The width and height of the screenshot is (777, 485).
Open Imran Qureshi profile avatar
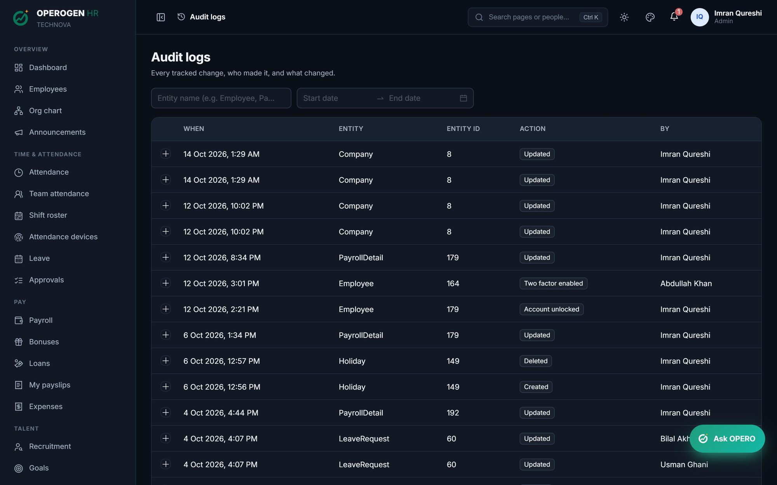click(699, 17)
